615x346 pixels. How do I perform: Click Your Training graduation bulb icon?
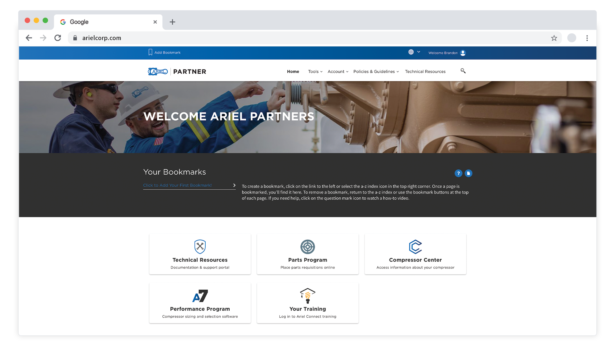point(307,296)
